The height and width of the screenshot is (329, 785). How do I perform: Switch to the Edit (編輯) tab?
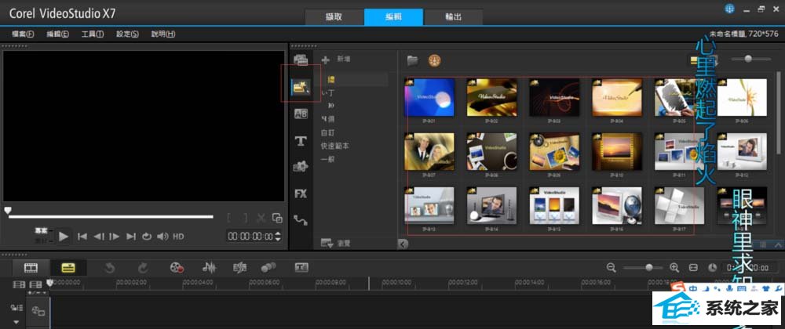393,17
